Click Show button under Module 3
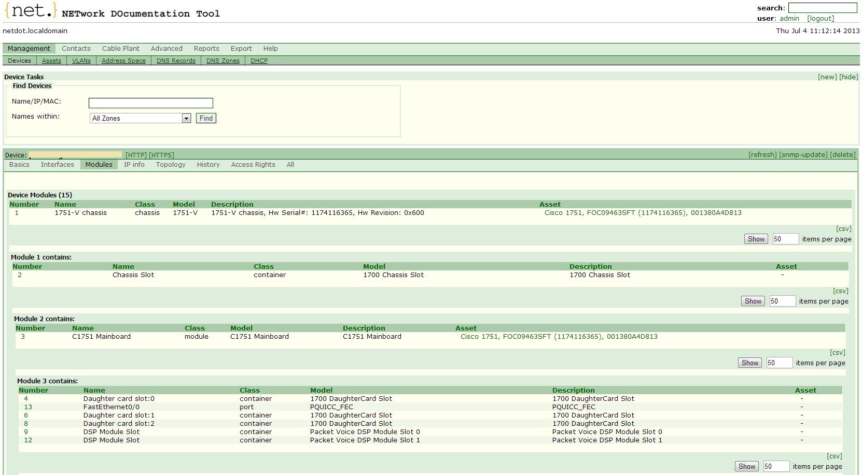This screenshot has height=475, width=862. click(x=746, y=466)
